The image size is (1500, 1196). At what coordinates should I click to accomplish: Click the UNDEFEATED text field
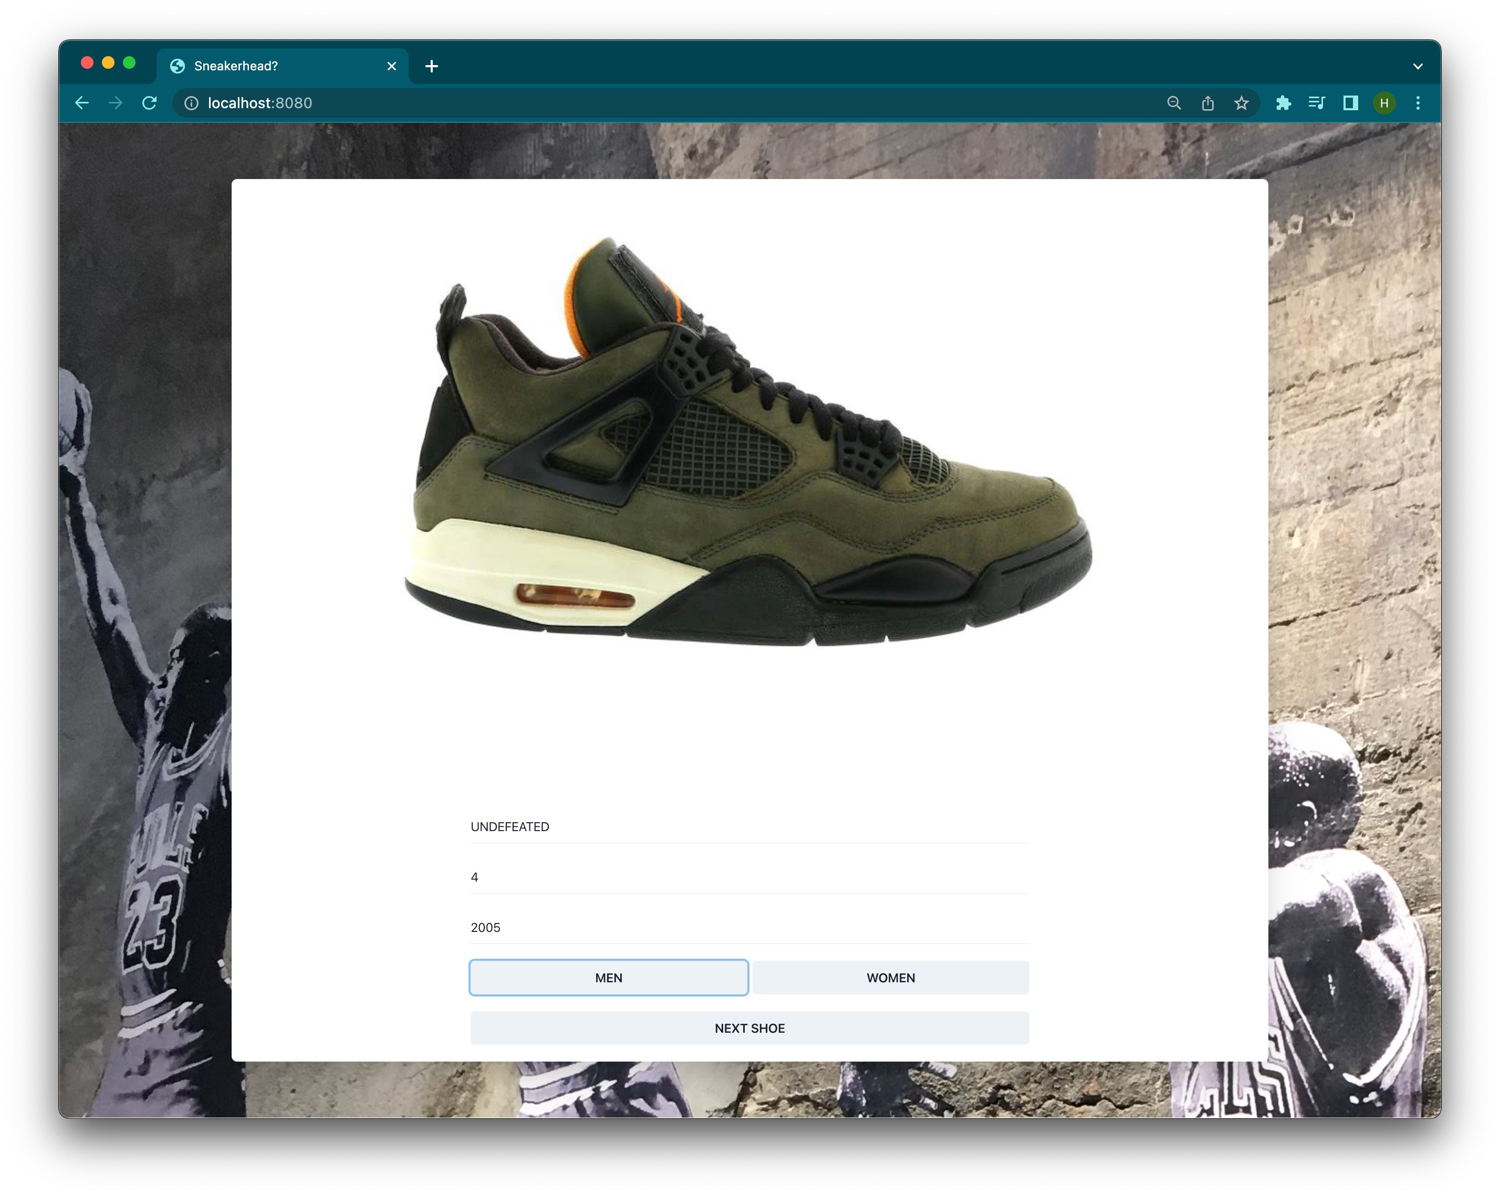point(749,827)
